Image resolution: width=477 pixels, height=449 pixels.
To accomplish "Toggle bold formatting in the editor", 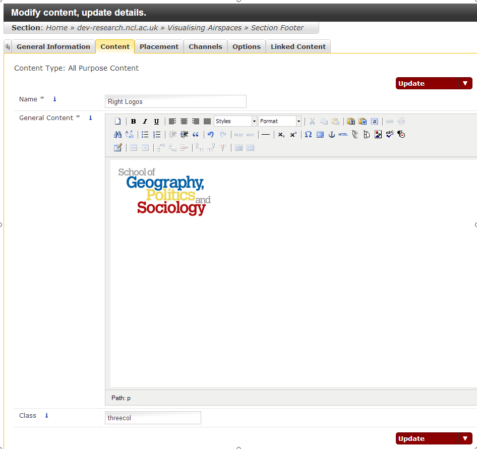I will coord(133,122).
